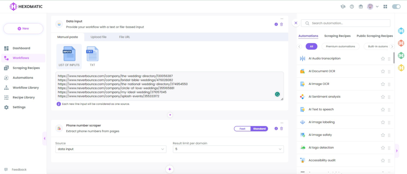Click the AI Sentiment analysis icon

tap(302, 97)
